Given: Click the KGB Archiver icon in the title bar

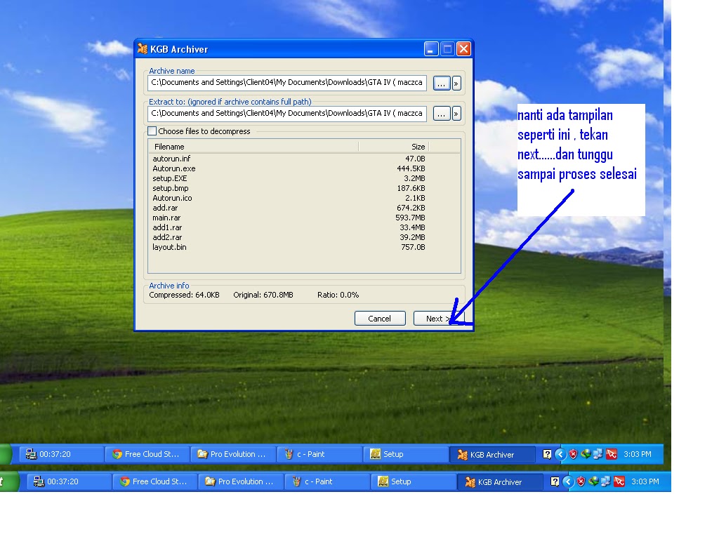Looking at the screenshot, I should pos(142,48).
